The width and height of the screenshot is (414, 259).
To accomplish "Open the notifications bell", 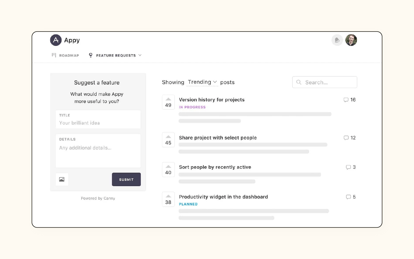I will pyautogui.click(x=337, y=40).
